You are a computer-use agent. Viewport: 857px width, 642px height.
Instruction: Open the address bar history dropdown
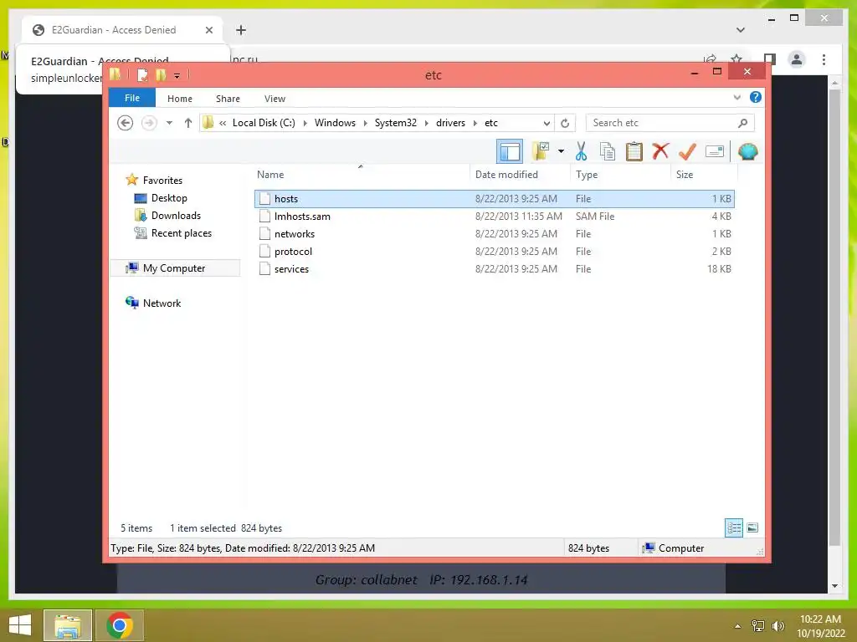click(x=546, y=124)
